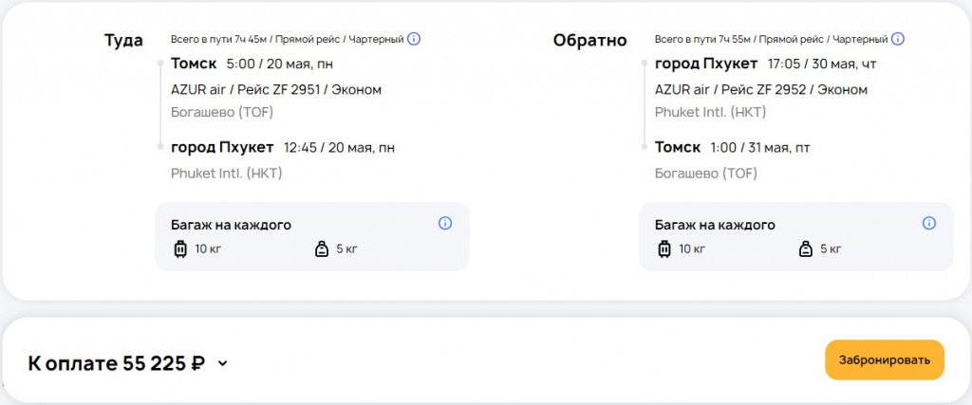Image resolution: width=972 pixels, height=405 pixels.
Task: Click the 5 кг backpack icon for return flight
Action: pos(805,249)
